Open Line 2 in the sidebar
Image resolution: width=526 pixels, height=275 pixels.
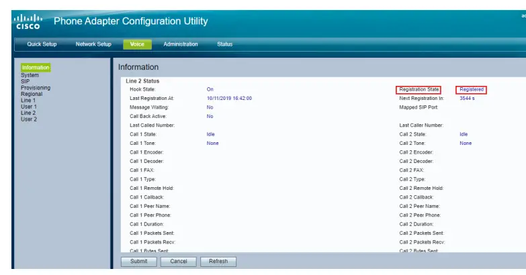(x=28, y=113)
